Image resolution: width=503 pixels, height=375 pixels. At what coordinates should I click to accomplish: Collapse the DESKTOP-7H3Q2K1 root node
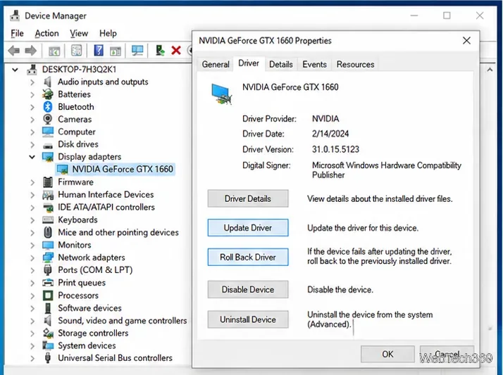(15, 69)
